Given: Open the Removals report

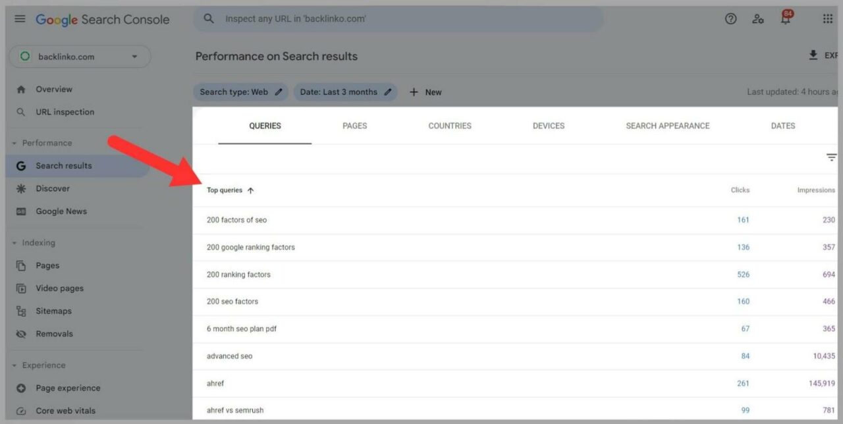Looking at the screenshot, I should tap(55, 333).
